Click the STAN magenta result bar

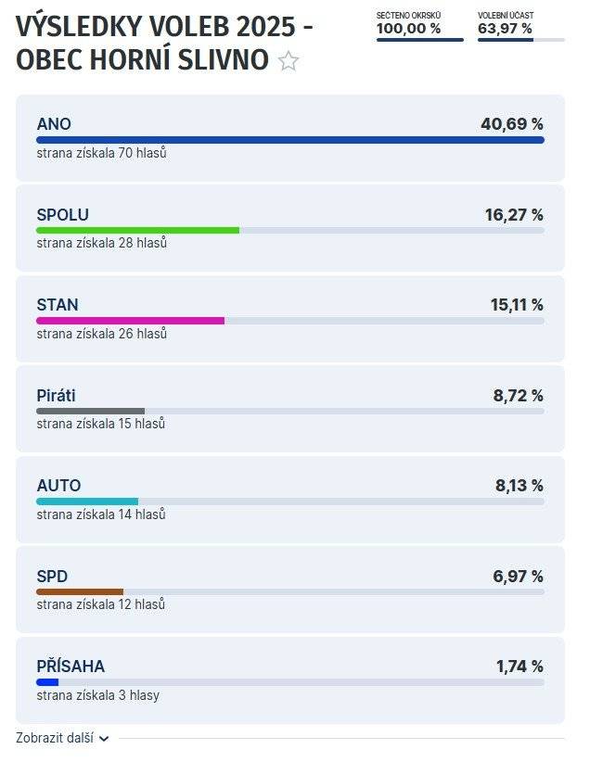click(x=130, y=321)
